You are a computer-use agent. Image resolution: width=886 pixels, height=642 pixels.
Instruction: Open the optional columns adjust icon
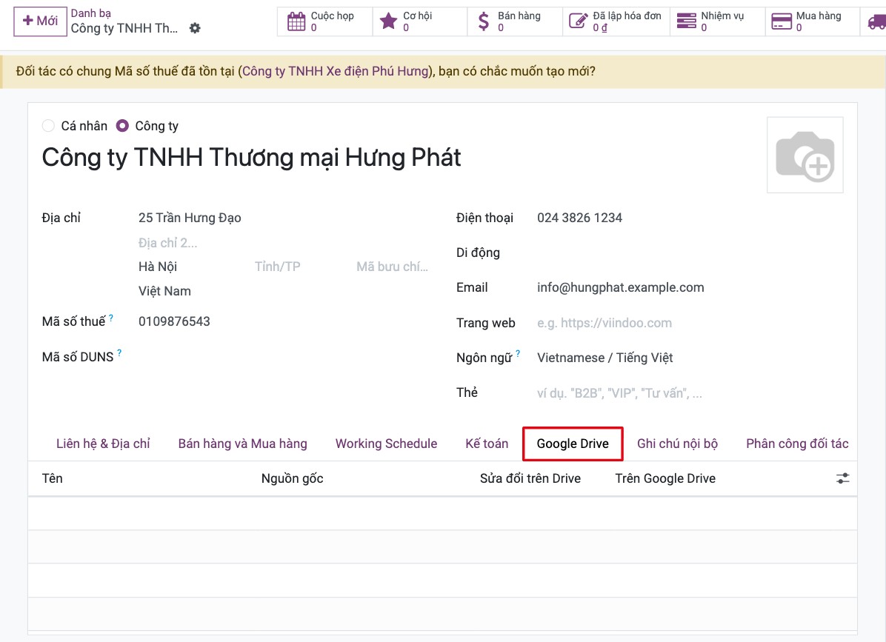(x=842, y=479)
